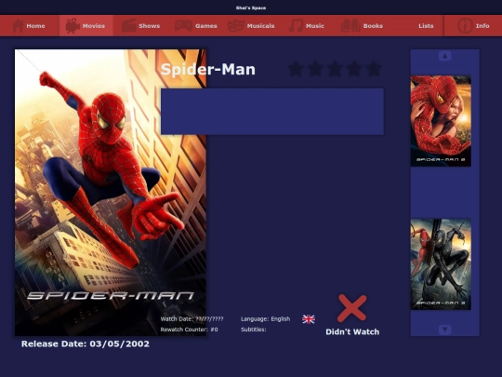Open the Spider-Man 3 poster thumbnail
Screen dimensions: 502x377
pos(441,264)
